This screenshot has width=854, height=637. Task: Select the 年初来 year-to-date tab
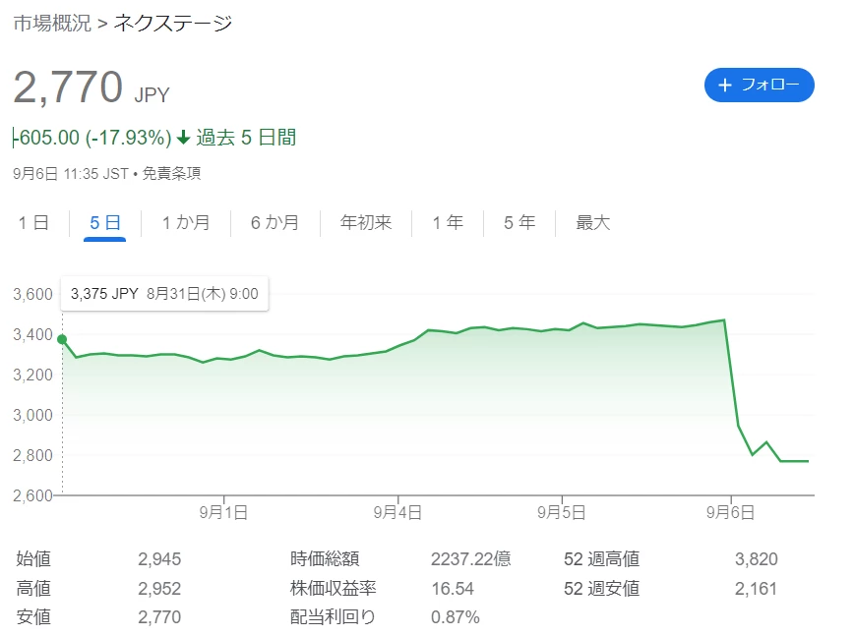coord(366,222)
